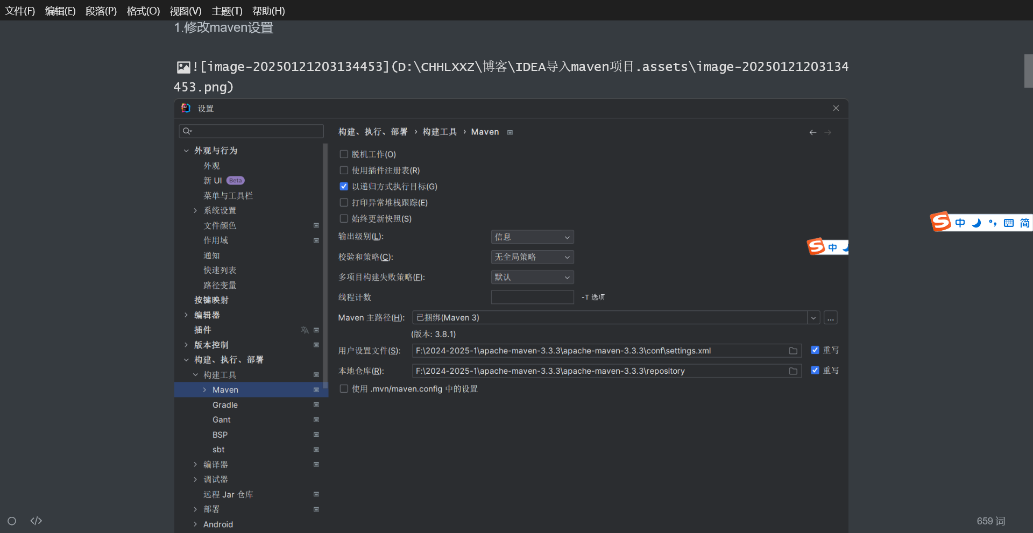The image size is (1033, 533).
Task: Click the folder icon beside the local repository path
Action: tap(792, 370)
